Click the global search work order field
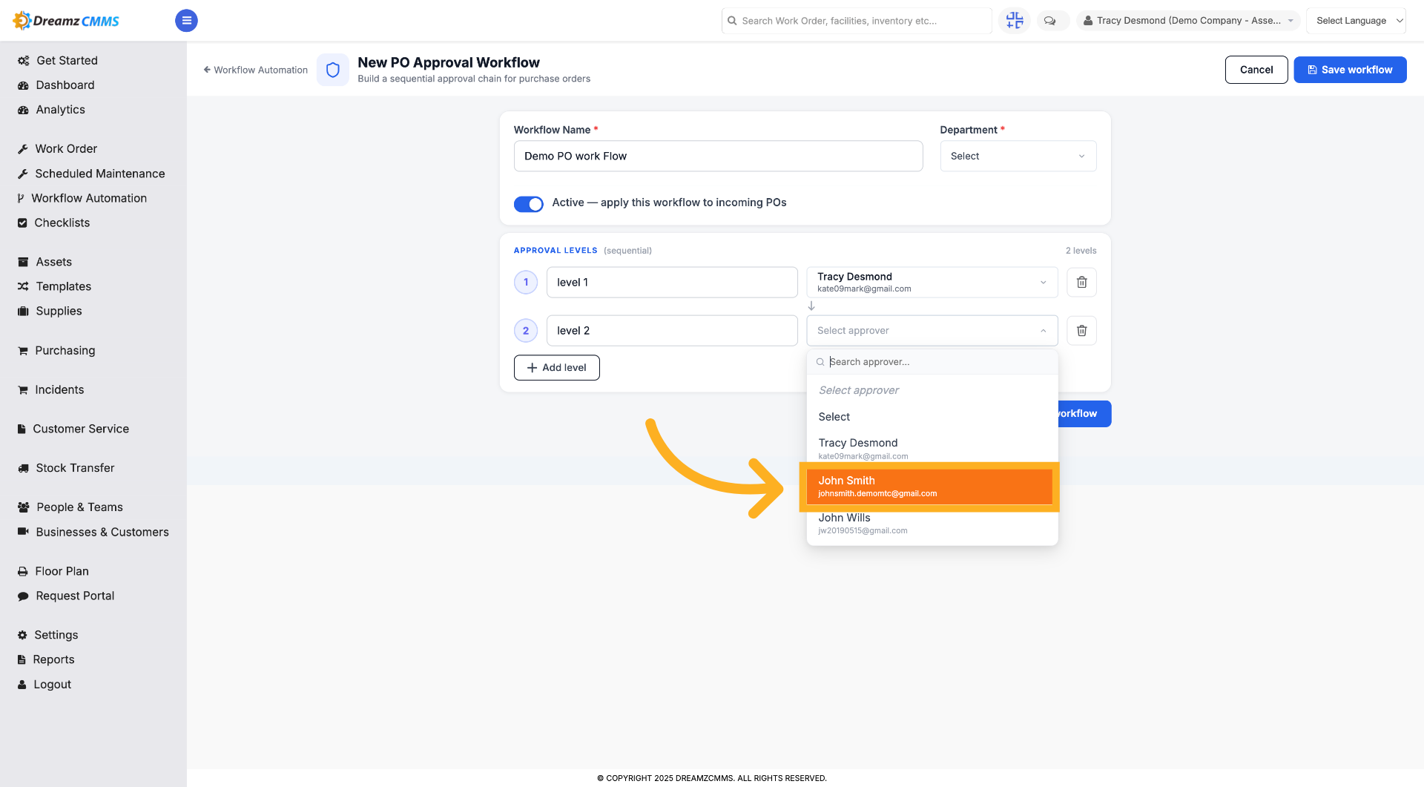Image resolution: width=1424 pixels, height=787 pixels. coord(856,21)
